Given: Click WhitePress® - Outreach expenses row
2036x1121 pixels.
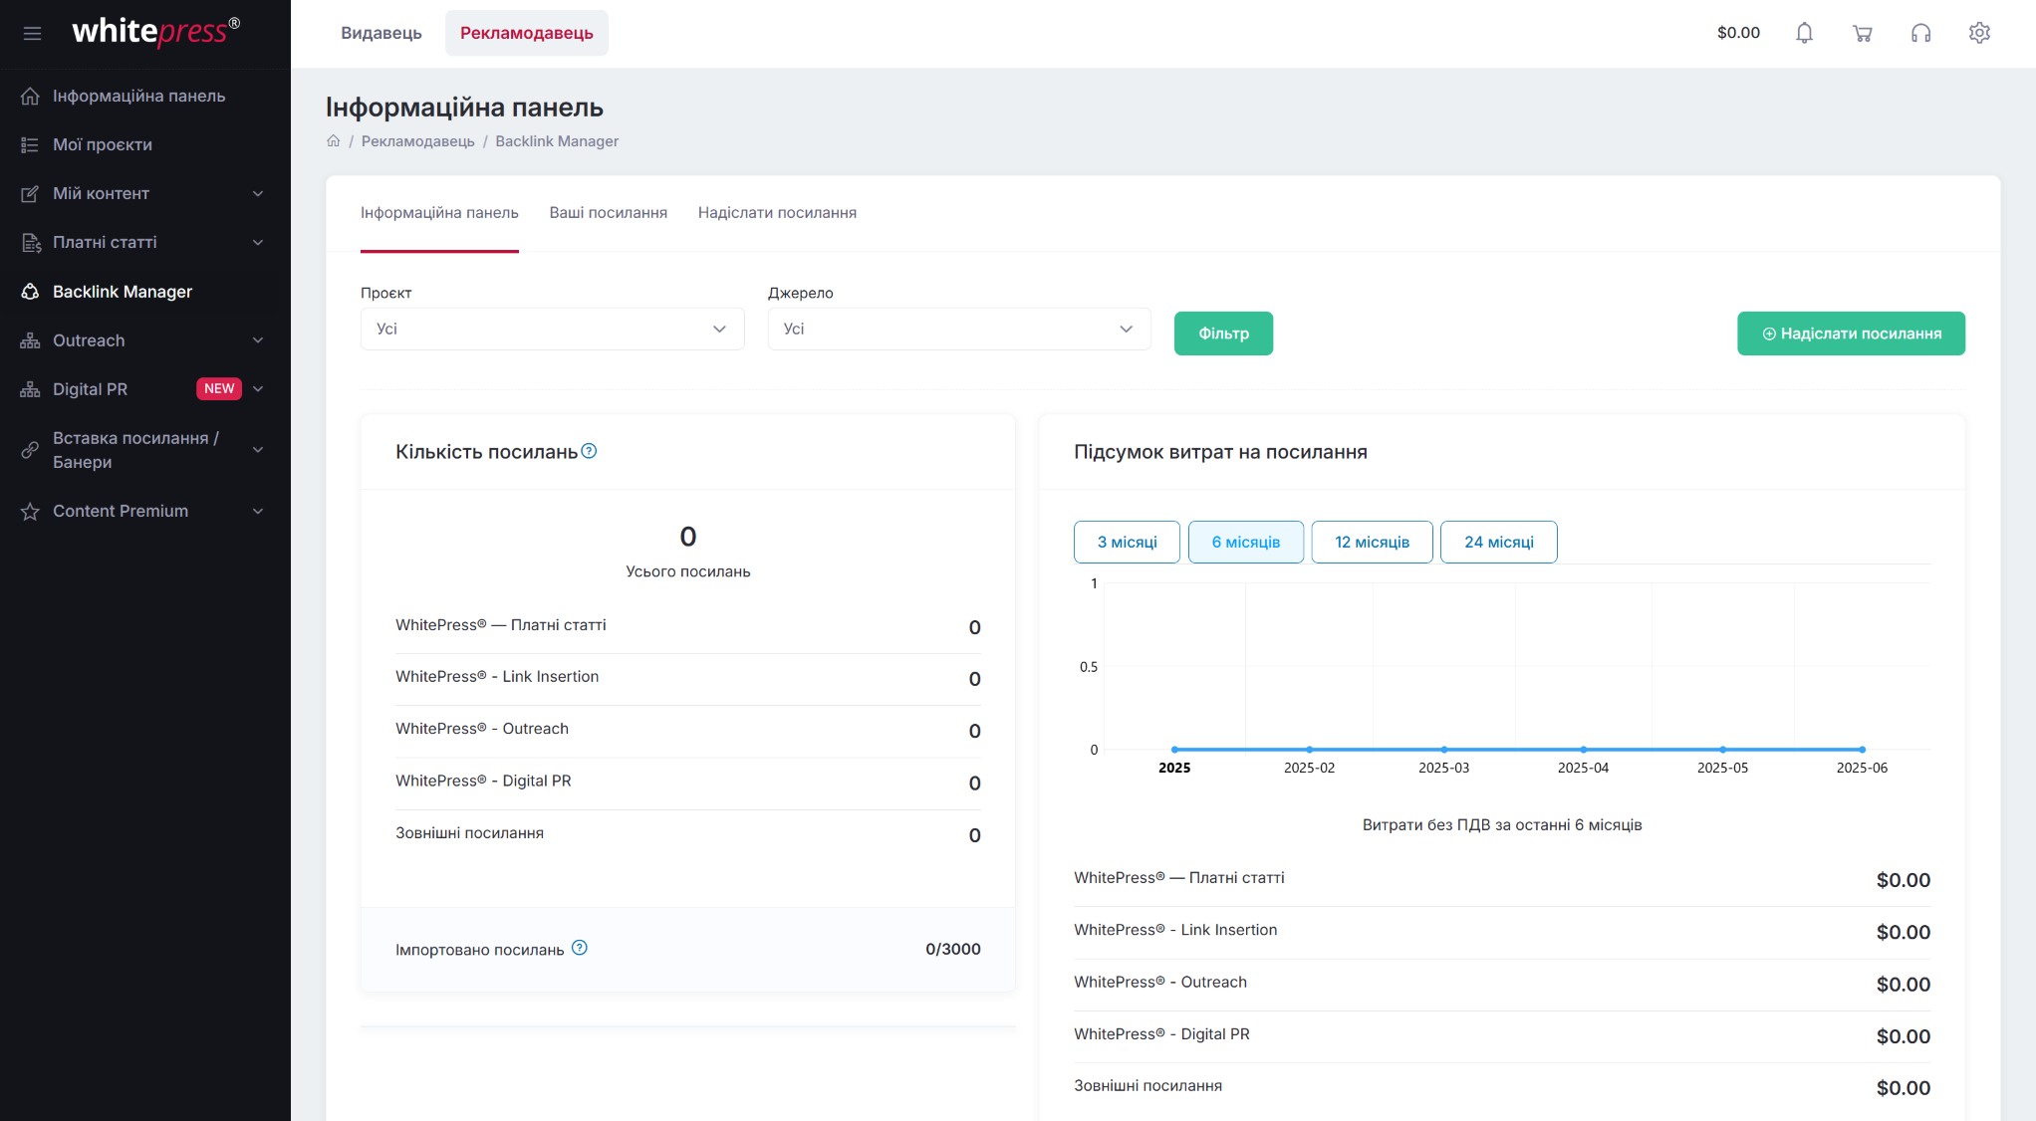Looking at the screenshot, I should [1501, 984].
